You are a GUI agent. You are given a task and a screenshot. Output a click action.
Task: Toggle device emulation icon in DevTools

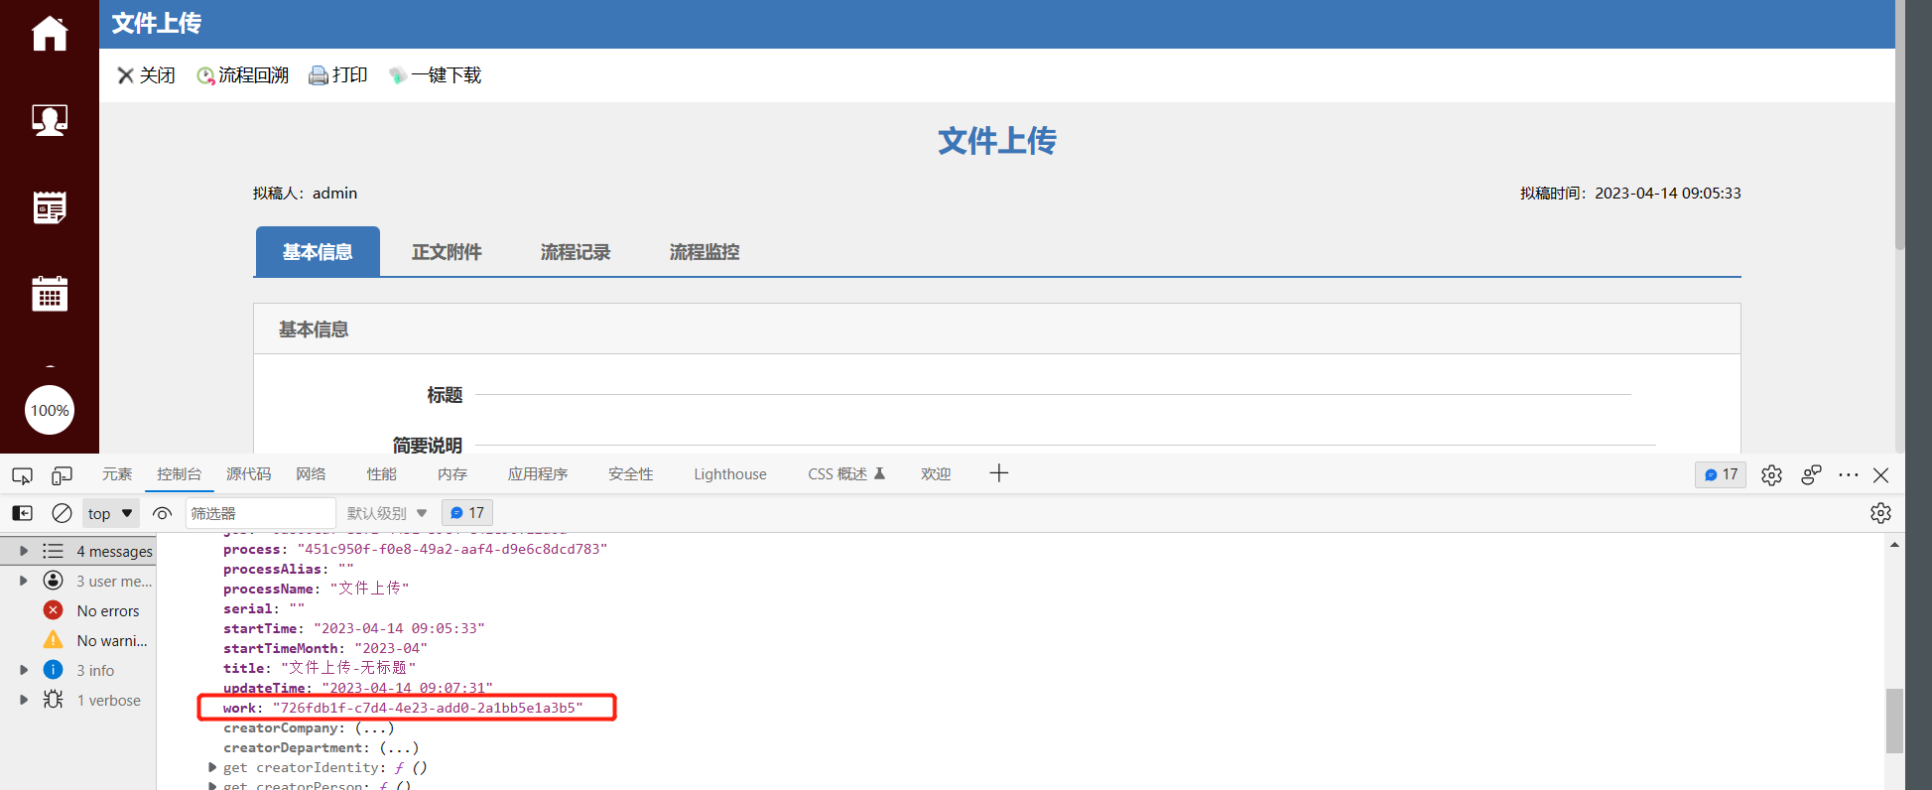(62, 474)
